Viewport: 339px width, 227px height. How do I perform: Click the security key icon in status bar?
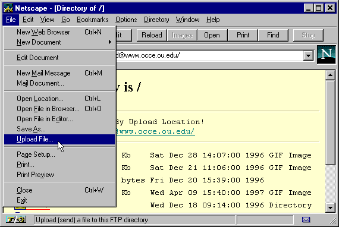16,220
